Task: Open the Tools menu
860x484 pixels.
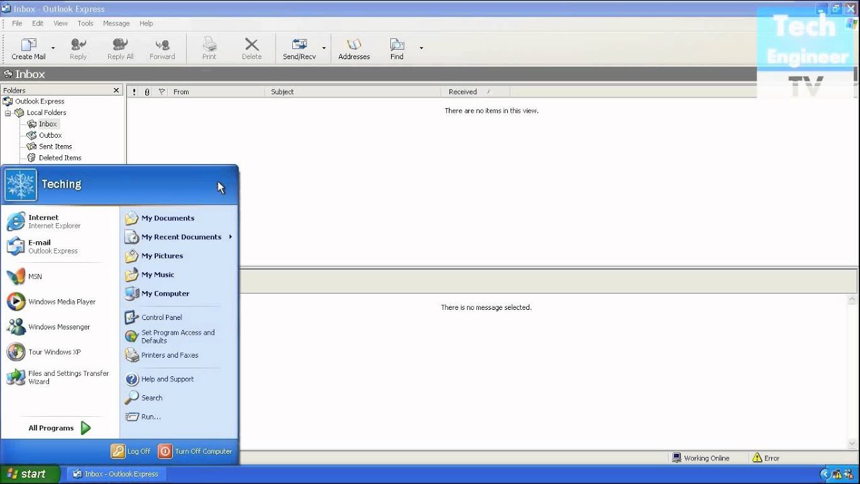Action: [85, 24]
